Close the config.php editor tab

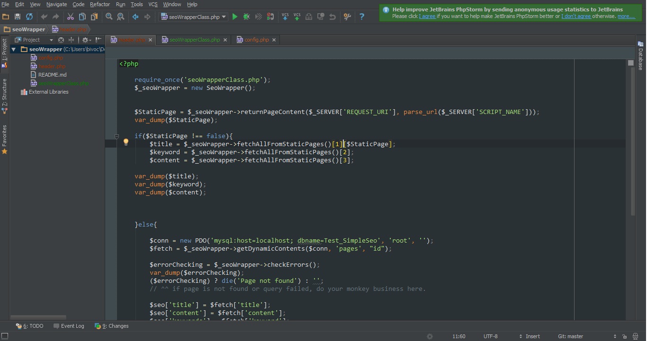point(274,40)
